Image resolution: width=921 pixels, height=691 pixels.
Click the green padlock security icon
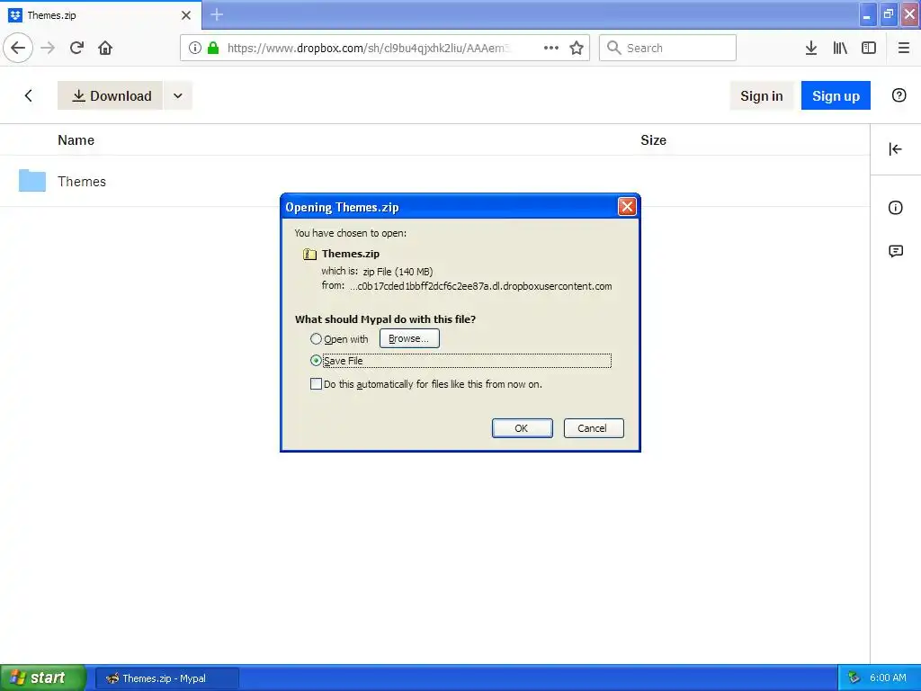pyautogui.click(x=213, y=48)
